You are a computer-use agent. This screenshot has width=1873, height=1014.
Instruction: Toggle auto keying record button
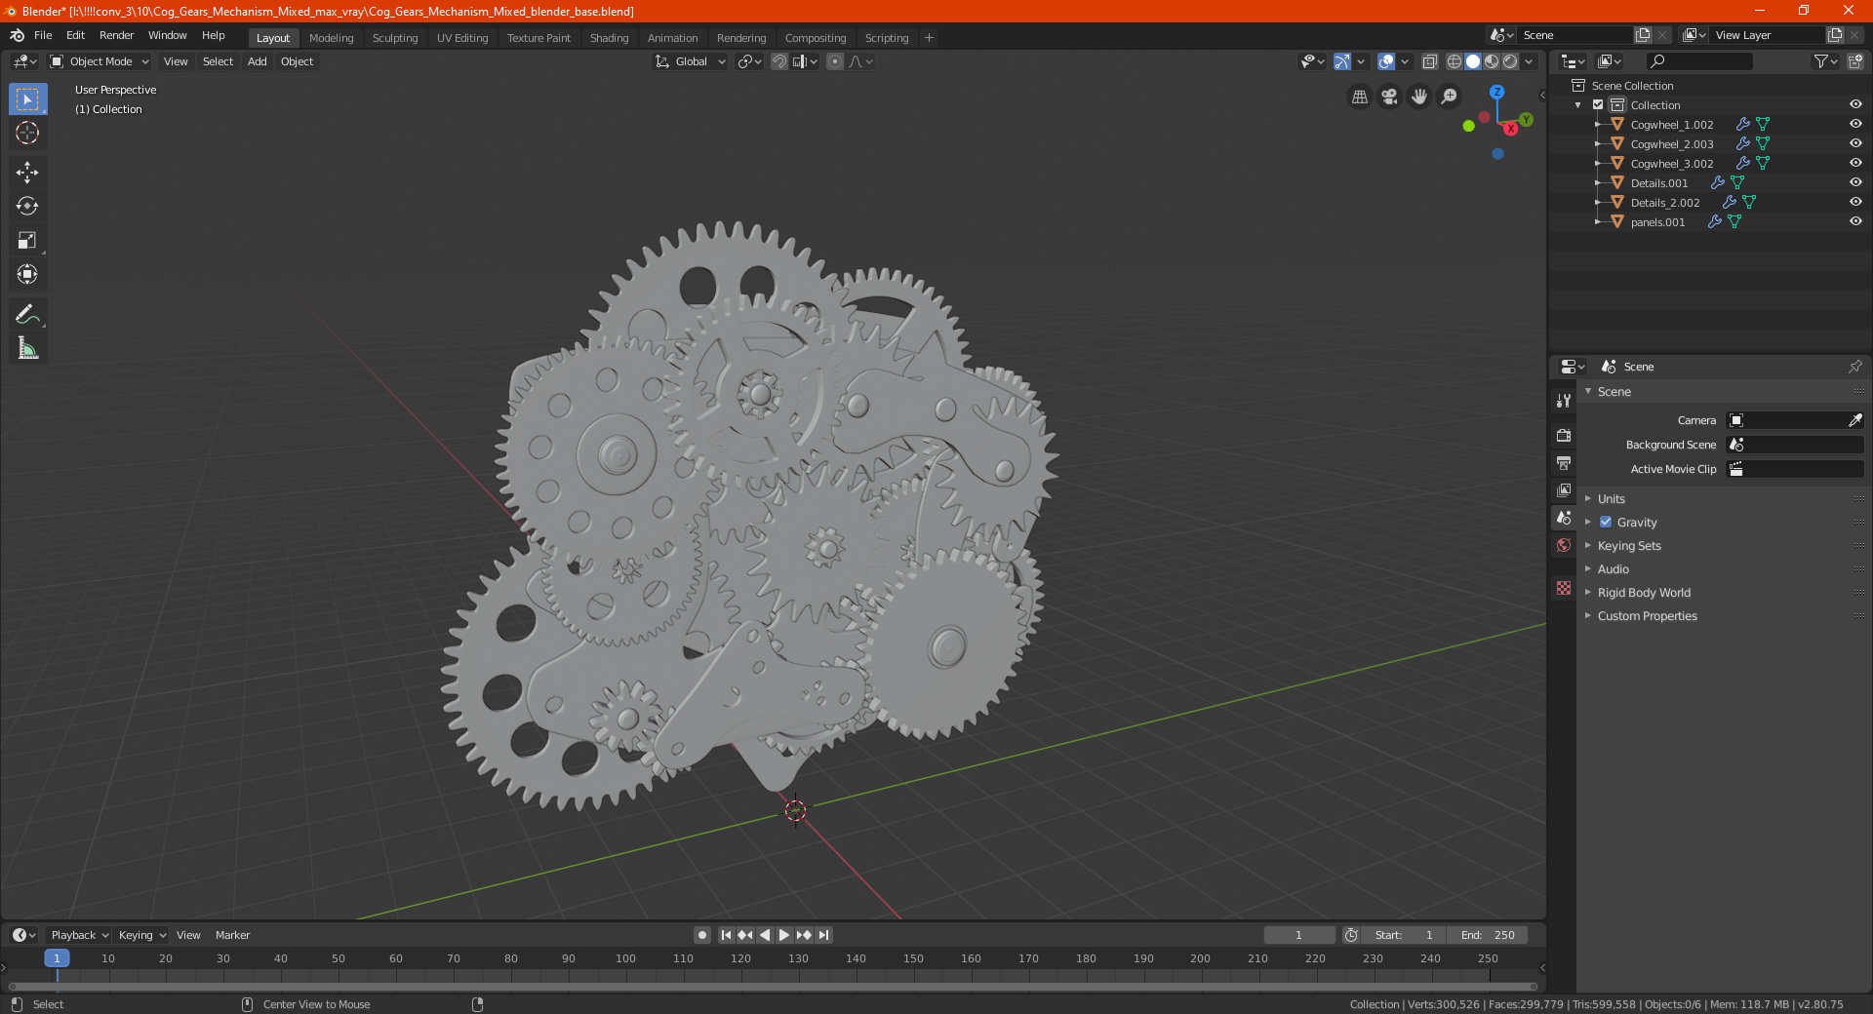pos(701,935)
